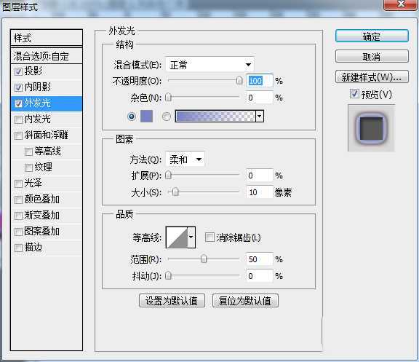The height and width of the screenshot is (362, 419).
Task: Click the contour (等高线) curve thumbnail
Action: 177,237
